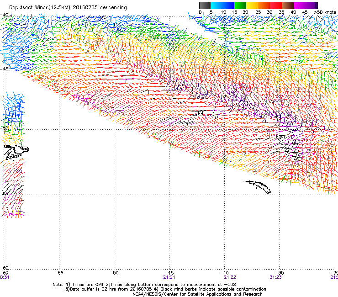Click the NOAA/NESDIS credit line

click(197, 294)
